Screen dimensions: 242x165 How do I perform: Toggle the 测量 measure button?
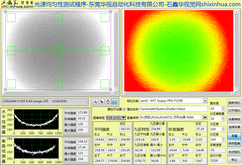(x=234, y=136)
